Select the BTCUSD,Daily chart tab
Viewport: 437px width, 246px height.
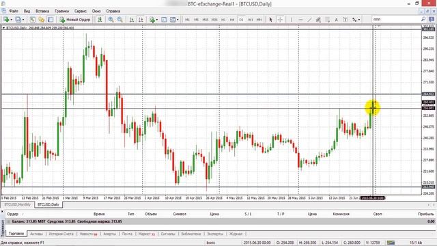click(x=48, y=205)
